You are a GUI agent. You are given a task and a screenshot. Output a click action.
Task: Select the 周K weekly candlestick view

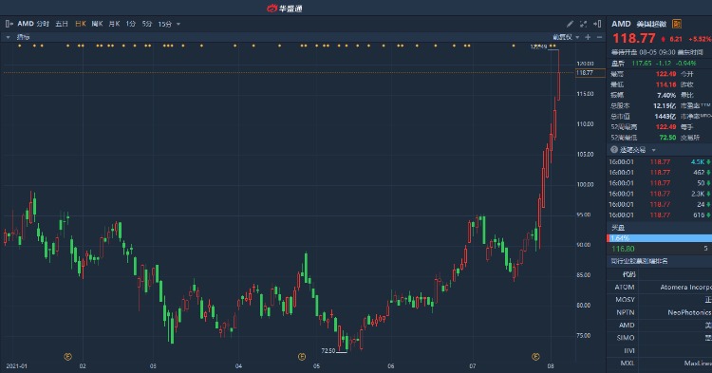click(x=97, y=24)
